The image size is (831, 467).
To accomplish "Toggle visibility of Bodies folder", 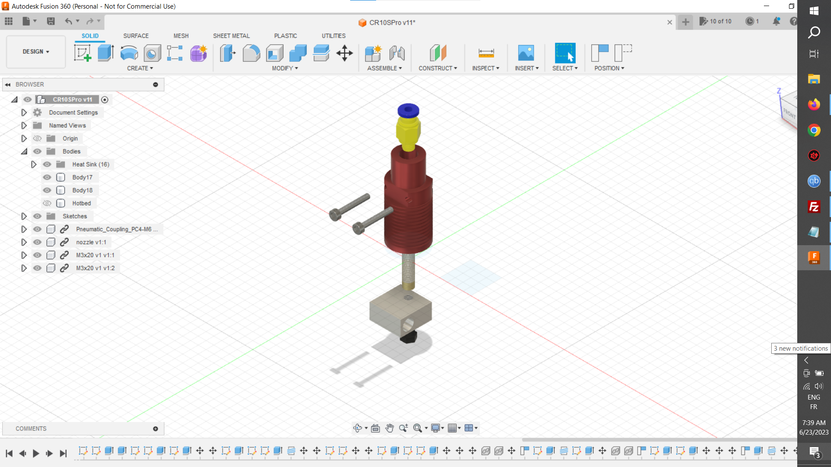I will [x=38, y=151].
